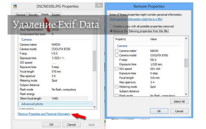The image size is (206, 129).
Task: Select the Advanced photo section header
Action: click(55, 104)
